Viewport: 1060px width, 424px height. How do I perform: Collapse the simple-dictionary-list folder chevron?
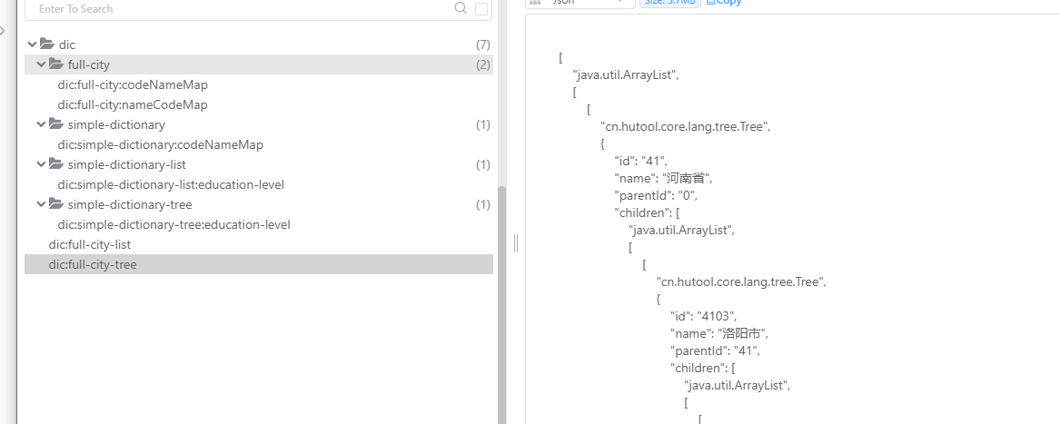(41, 164)
